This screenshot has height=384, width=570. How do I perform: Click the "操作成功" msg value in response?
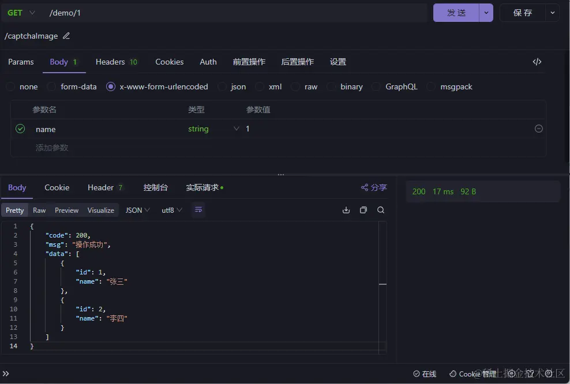(x=91, y=244)
